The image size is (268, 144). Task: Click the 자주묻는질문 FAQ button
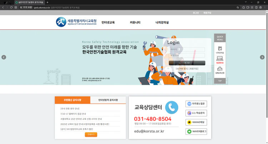[x=196, y=104]
